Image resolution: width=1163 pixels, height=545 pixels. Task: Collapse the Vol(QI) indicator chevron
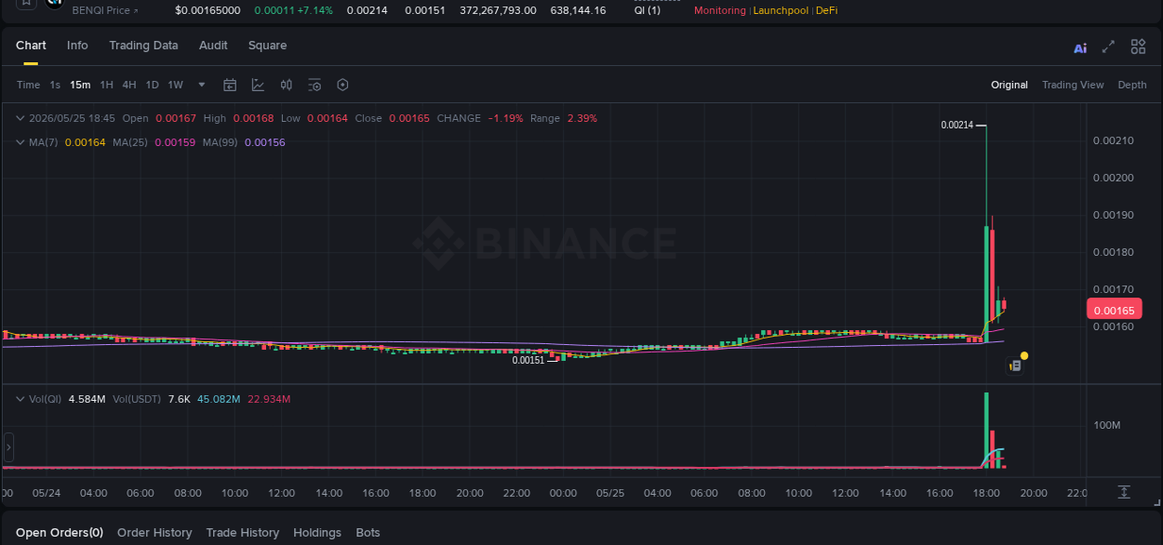coord(20,399)
